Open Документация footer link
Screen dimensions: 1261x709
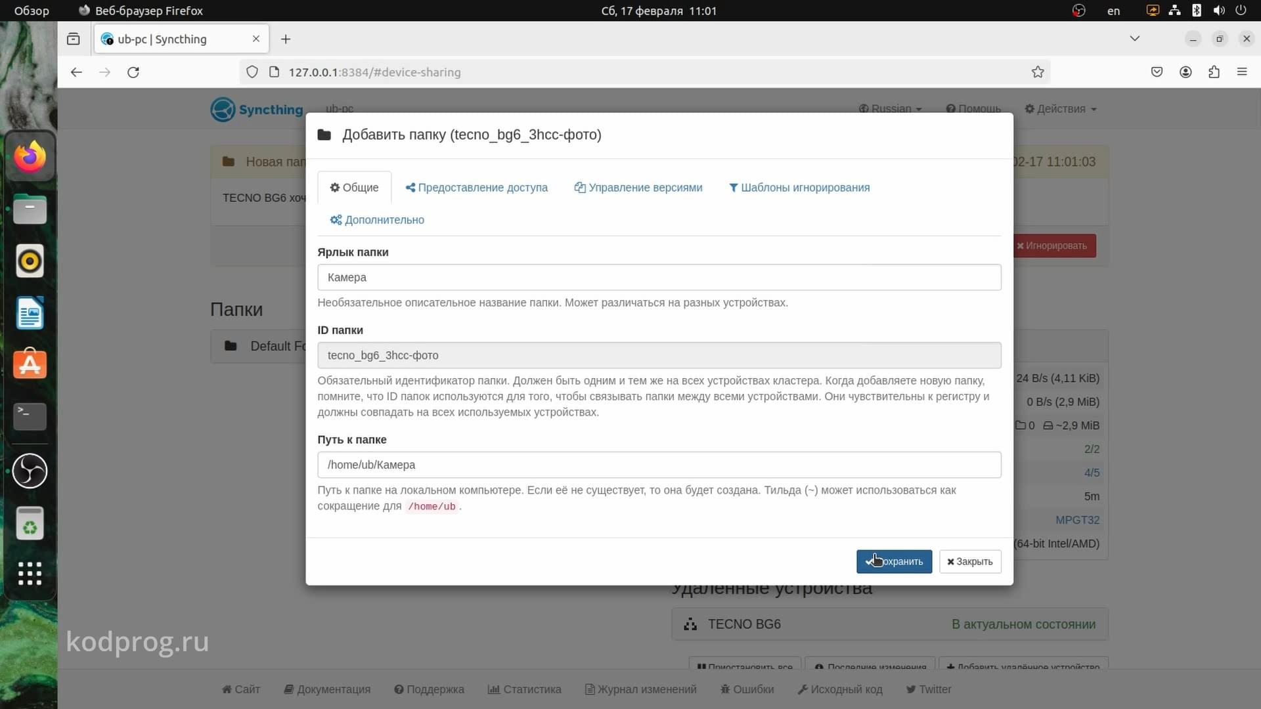[327, 689]
